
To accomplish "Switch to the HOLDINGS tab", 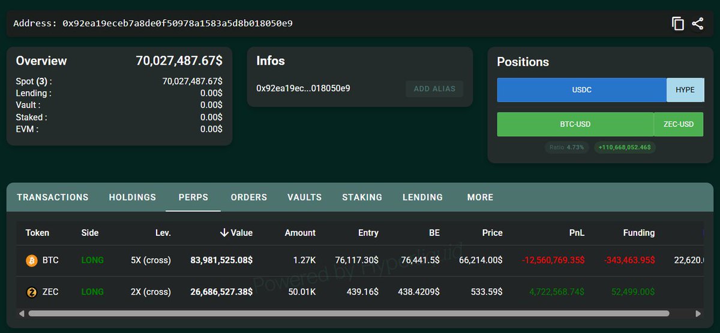I will click(x=133, y=197).
